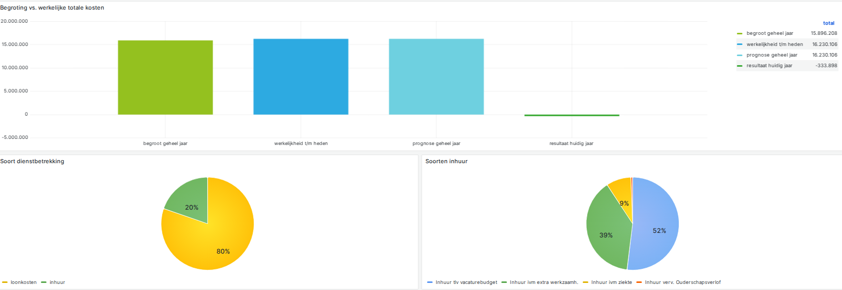Click y-axis tick -5.000.000
Viewport: 842px width, 290px height.
pos(15,137)
